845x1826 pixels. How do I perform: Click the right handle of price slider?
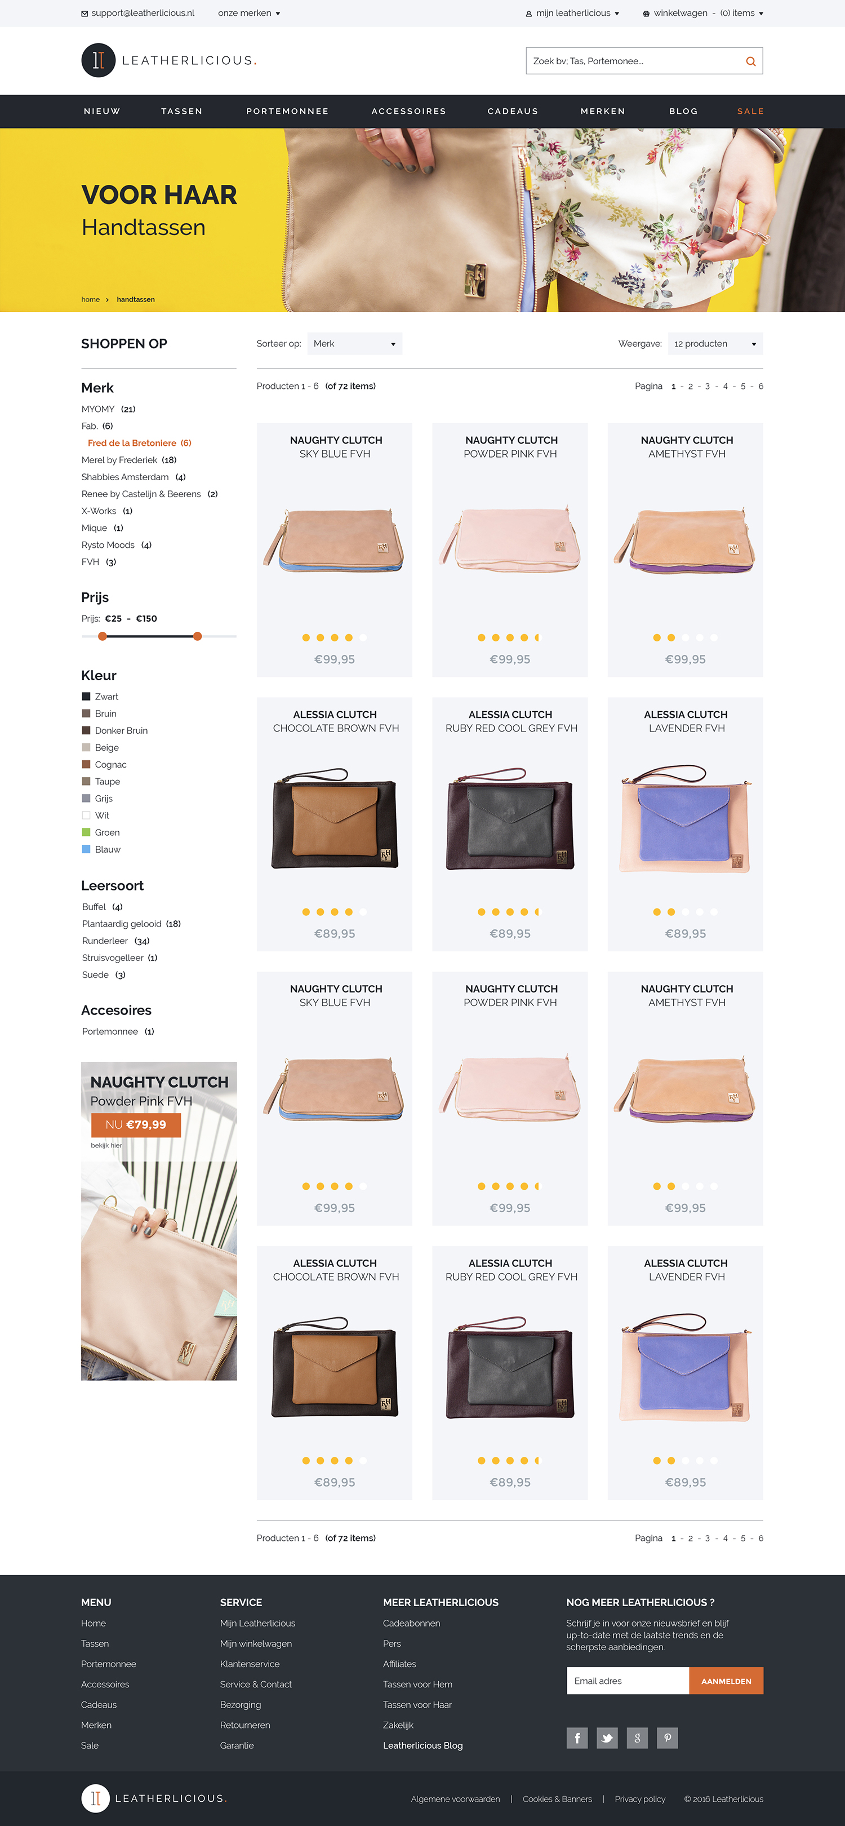pos(198,636)
